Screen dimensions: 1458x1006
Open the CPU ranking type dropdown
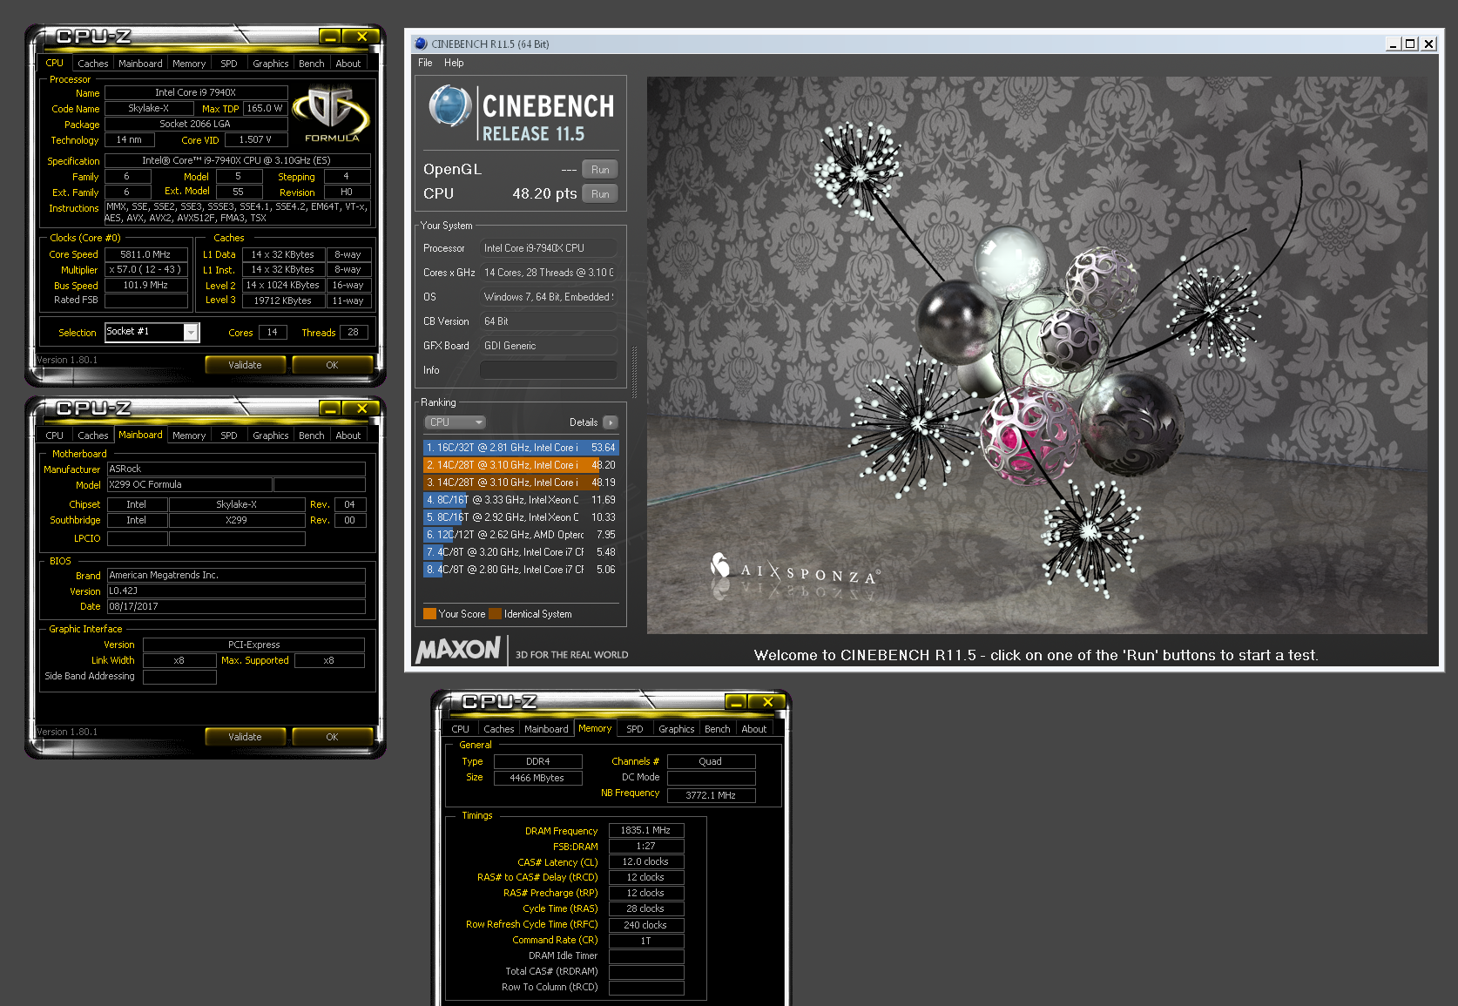coord(455,422)
